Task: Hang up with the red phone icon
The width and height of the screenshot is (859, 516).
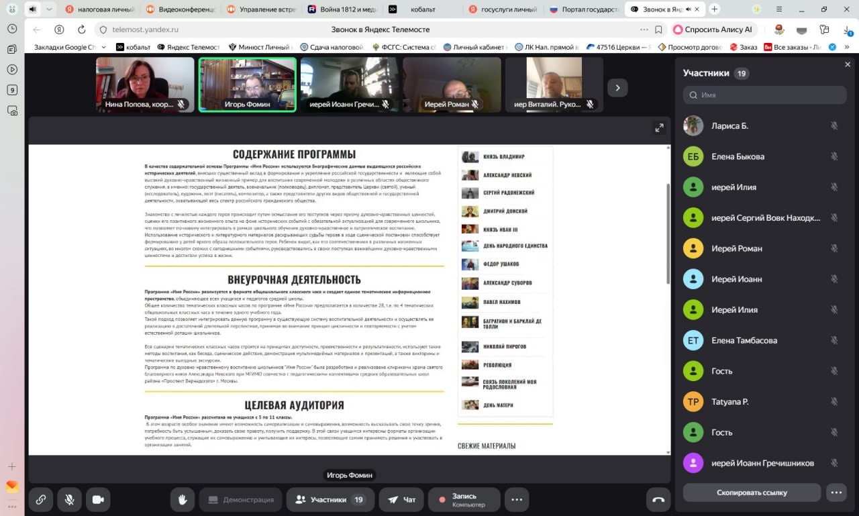Action: [x=658, y=499]
